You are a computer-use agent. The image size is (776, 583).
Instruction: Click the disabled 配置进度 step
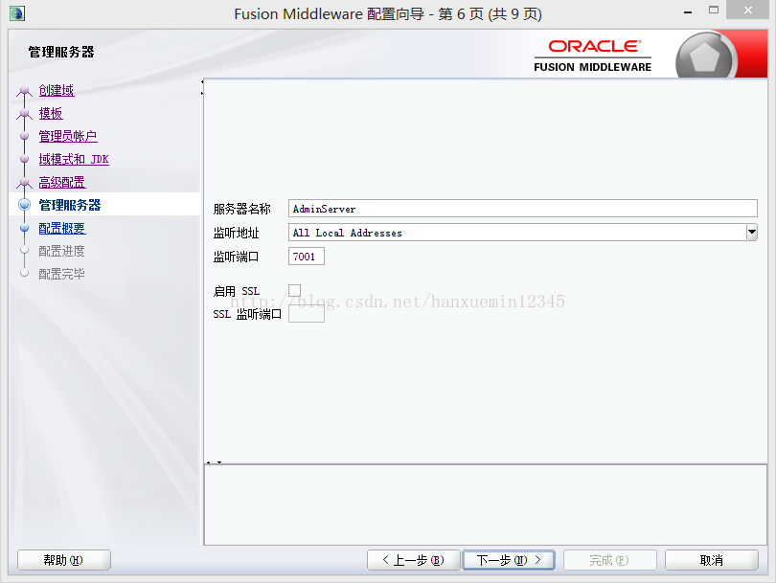coord(62,251)
